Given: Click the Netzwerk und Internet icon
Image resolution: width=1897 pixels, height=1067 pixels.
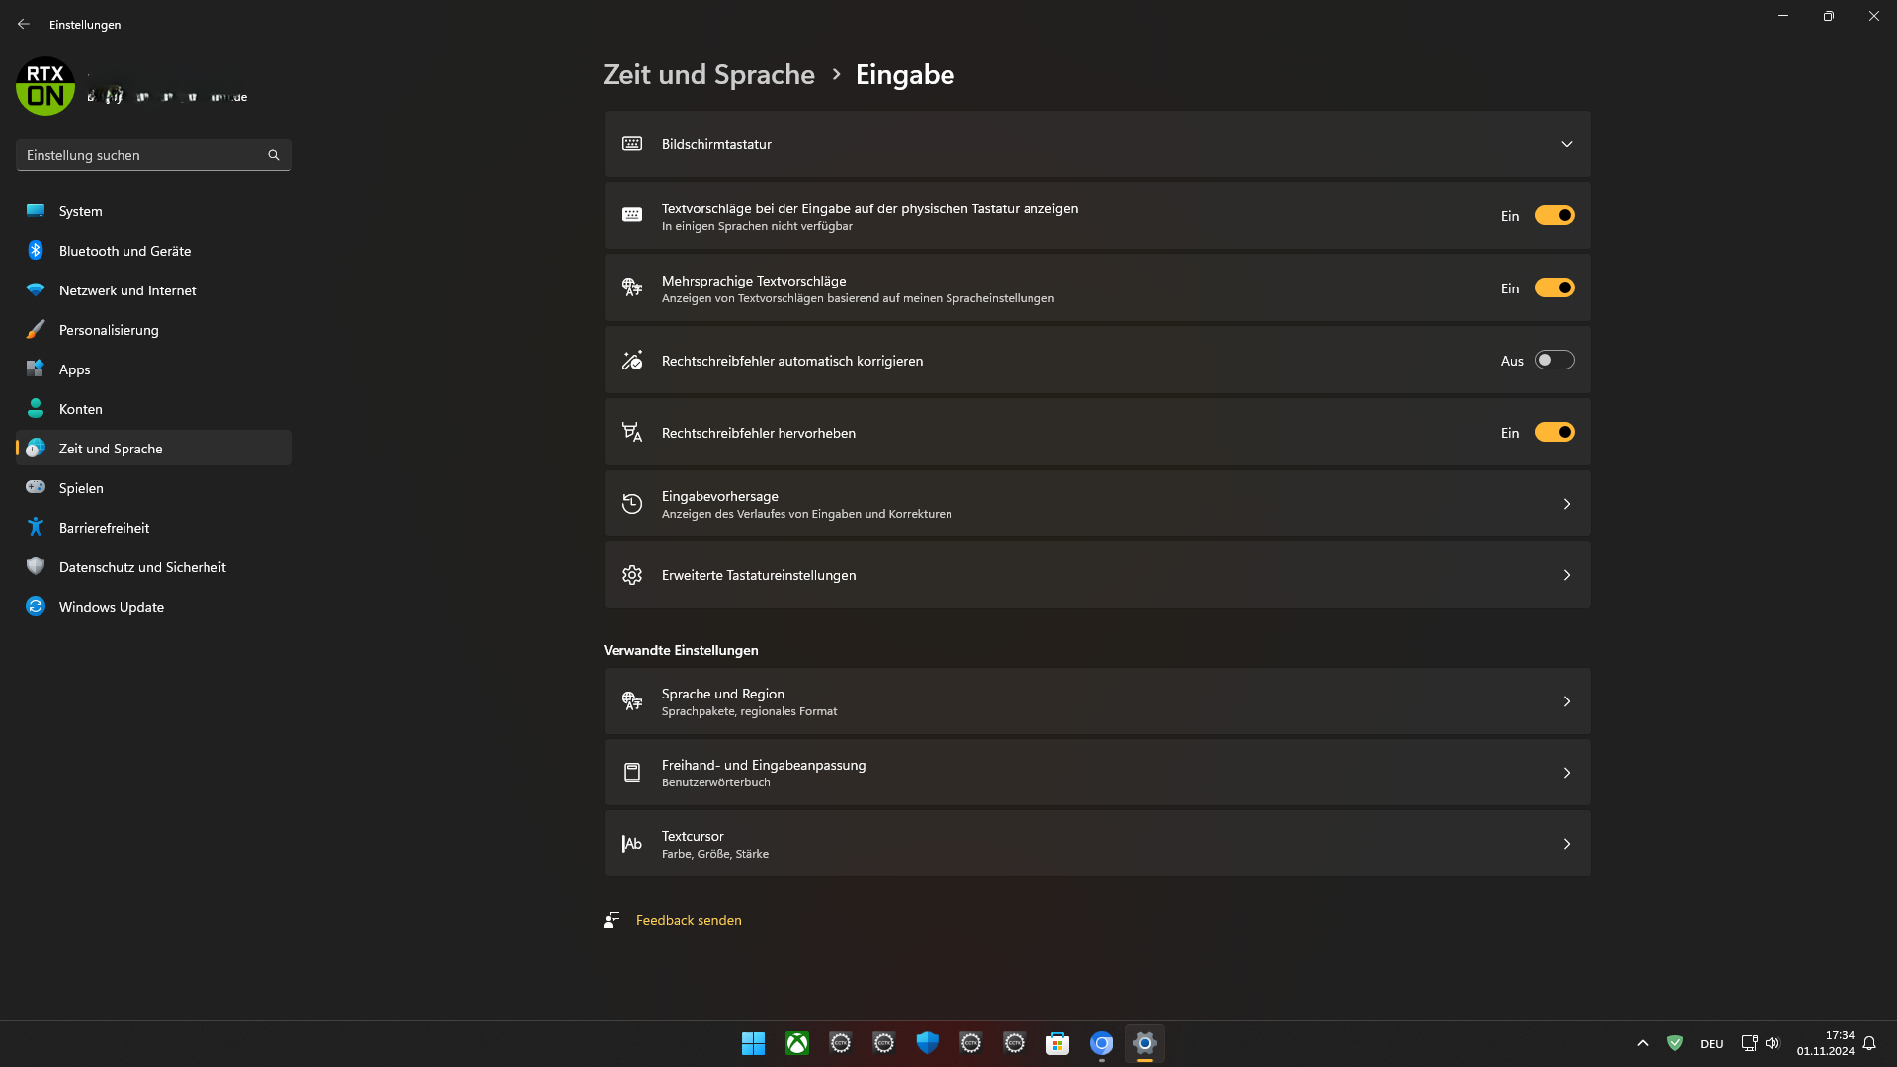Looking at the screenshot, I should 37,289.
